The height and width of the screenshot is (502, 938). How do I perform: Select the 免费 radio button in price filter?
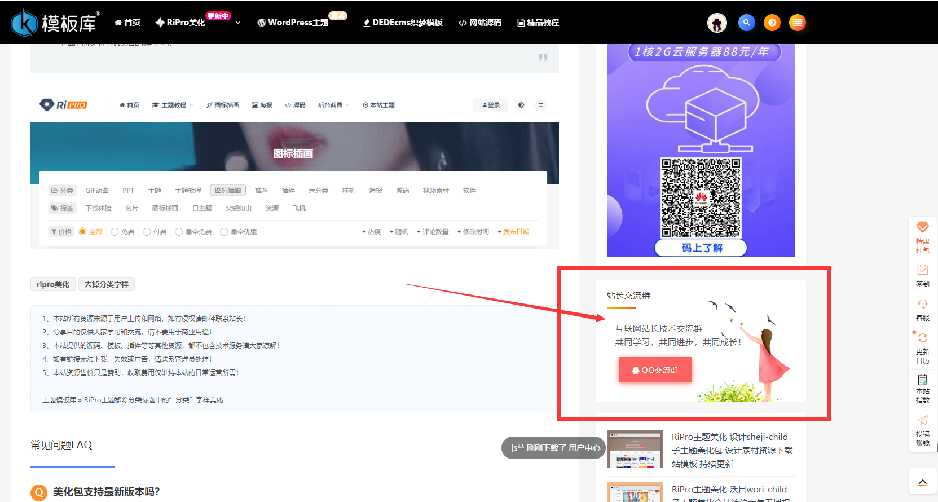pos(115,232)
